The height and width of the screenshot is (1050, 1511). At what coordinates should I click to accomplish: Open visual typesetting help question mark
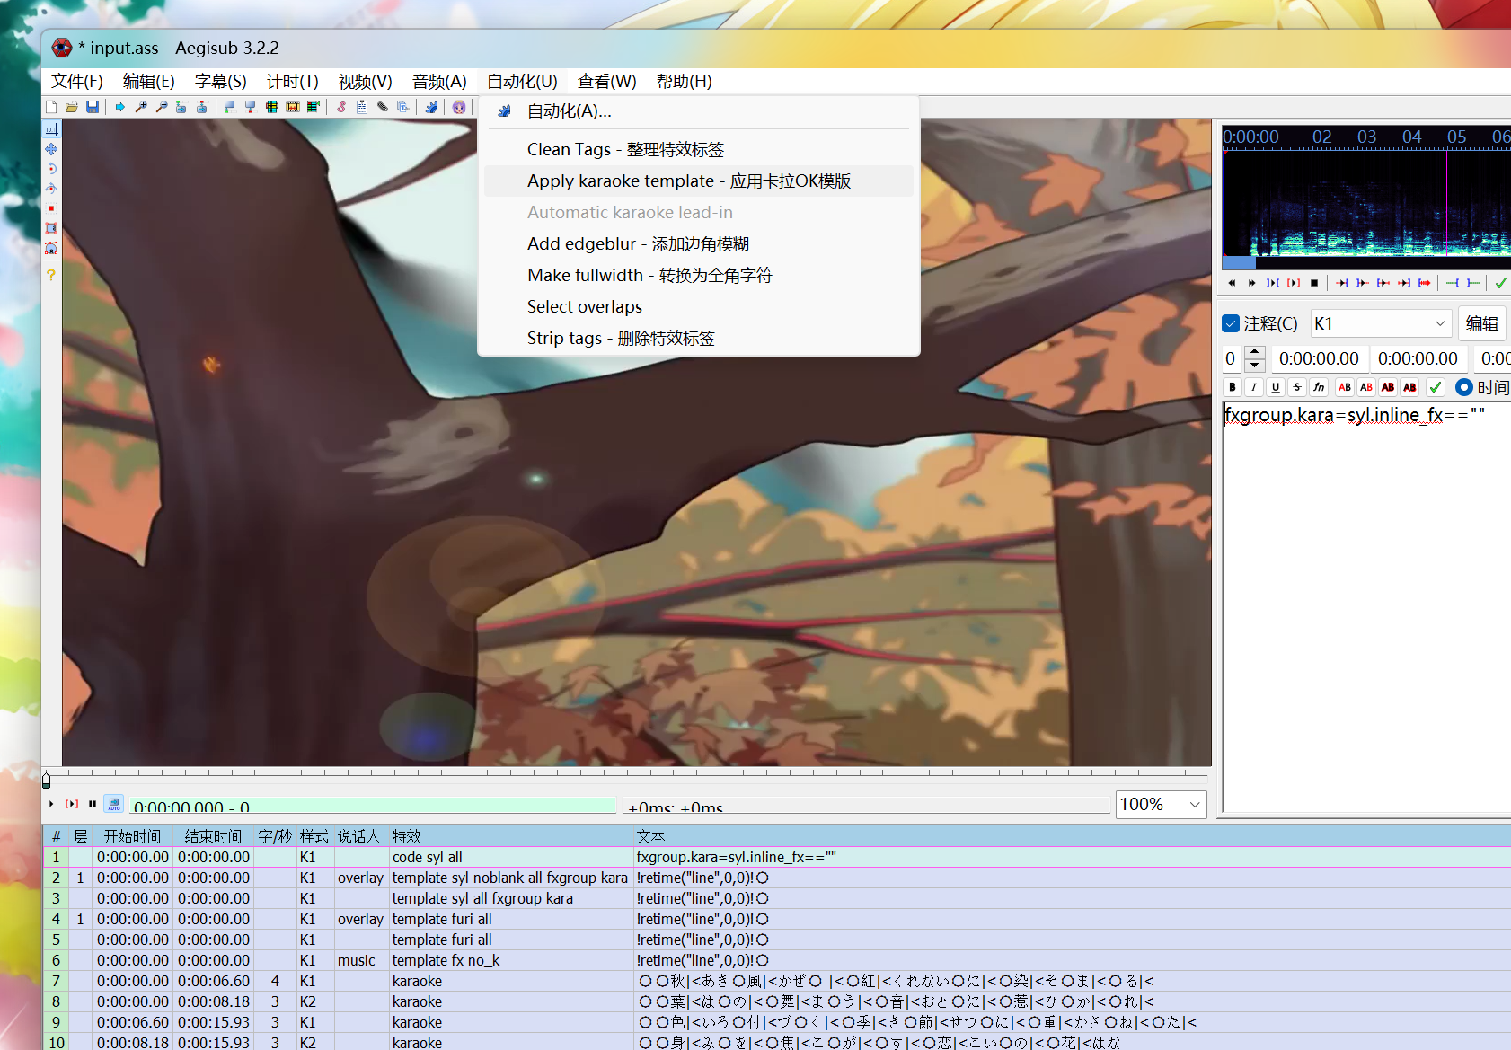pyautogui.click(x=51, y=275)
